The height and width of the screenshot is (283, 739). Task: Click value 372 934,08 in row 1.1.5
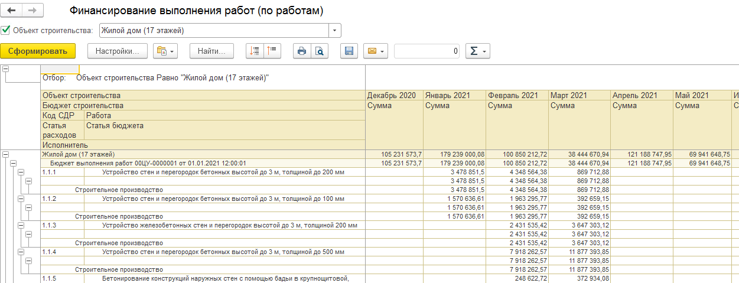click(x=594, y=278)
